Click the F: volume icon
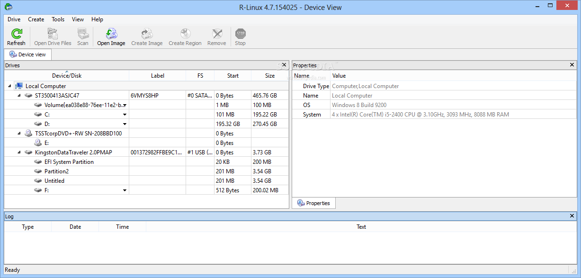 [38, 190]
